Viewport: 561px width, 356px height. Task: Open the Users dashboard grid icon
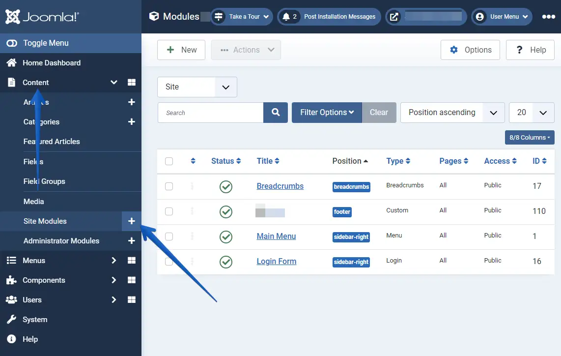tap(131, 300)
